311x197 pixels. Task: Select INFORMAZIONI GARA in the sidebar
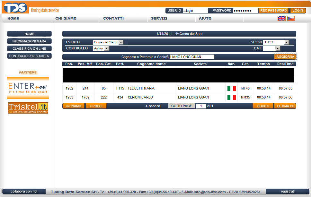tap(29, 41)
